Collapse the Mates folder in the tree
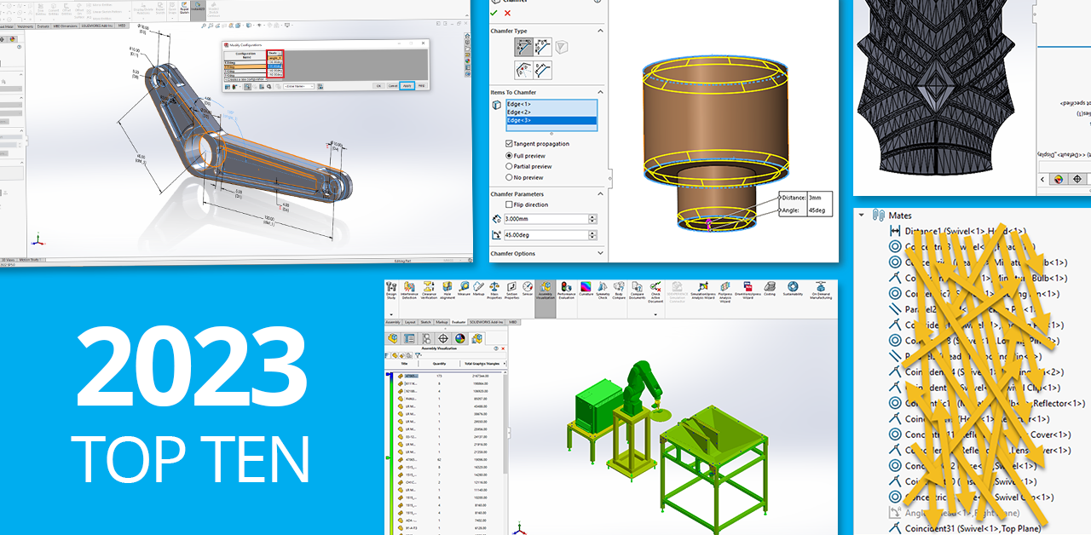 pos(863,216)
